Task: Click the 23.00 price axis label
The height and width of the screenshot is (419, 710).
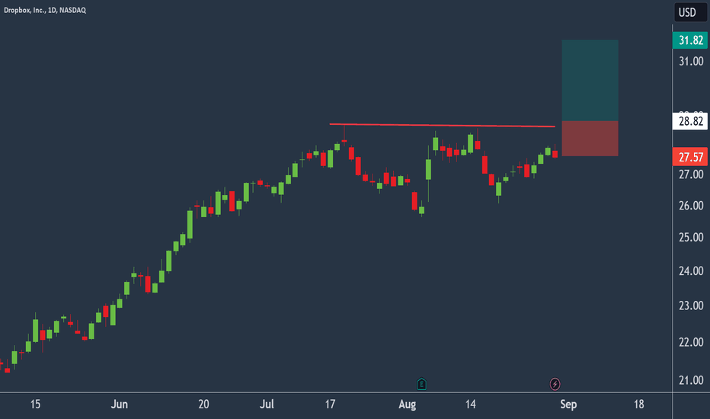Action: coord(691,305)
